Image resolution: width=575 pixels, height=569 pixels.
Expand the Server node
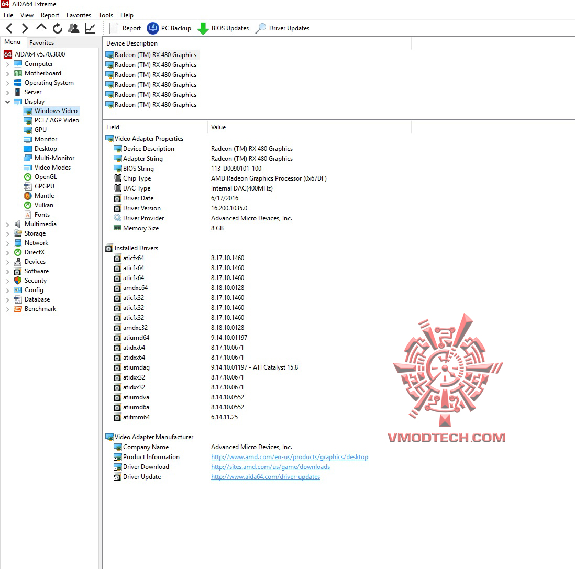tap(8, 92)
